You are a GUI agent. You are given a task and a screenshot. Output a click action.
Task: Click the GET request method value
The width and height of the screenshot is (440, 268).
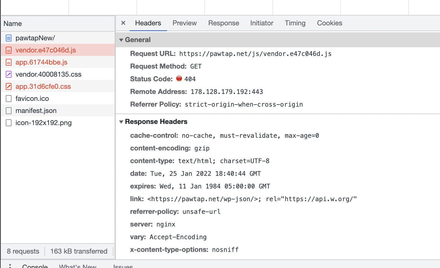pos(196,67)
